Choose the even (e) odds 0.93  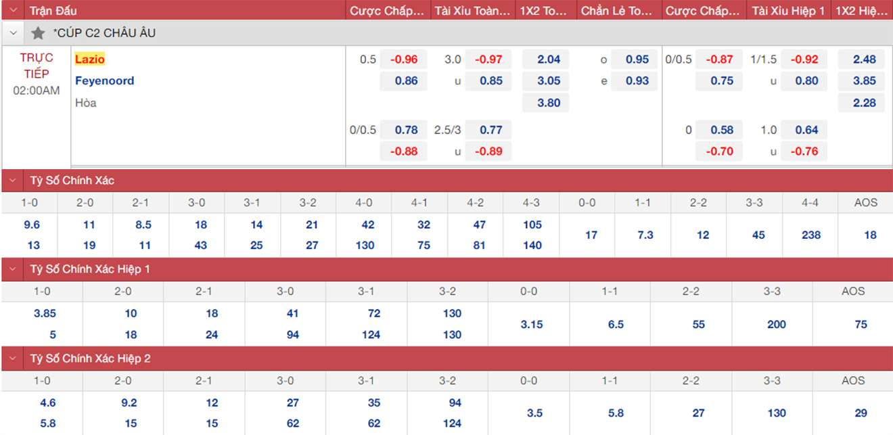637,81
